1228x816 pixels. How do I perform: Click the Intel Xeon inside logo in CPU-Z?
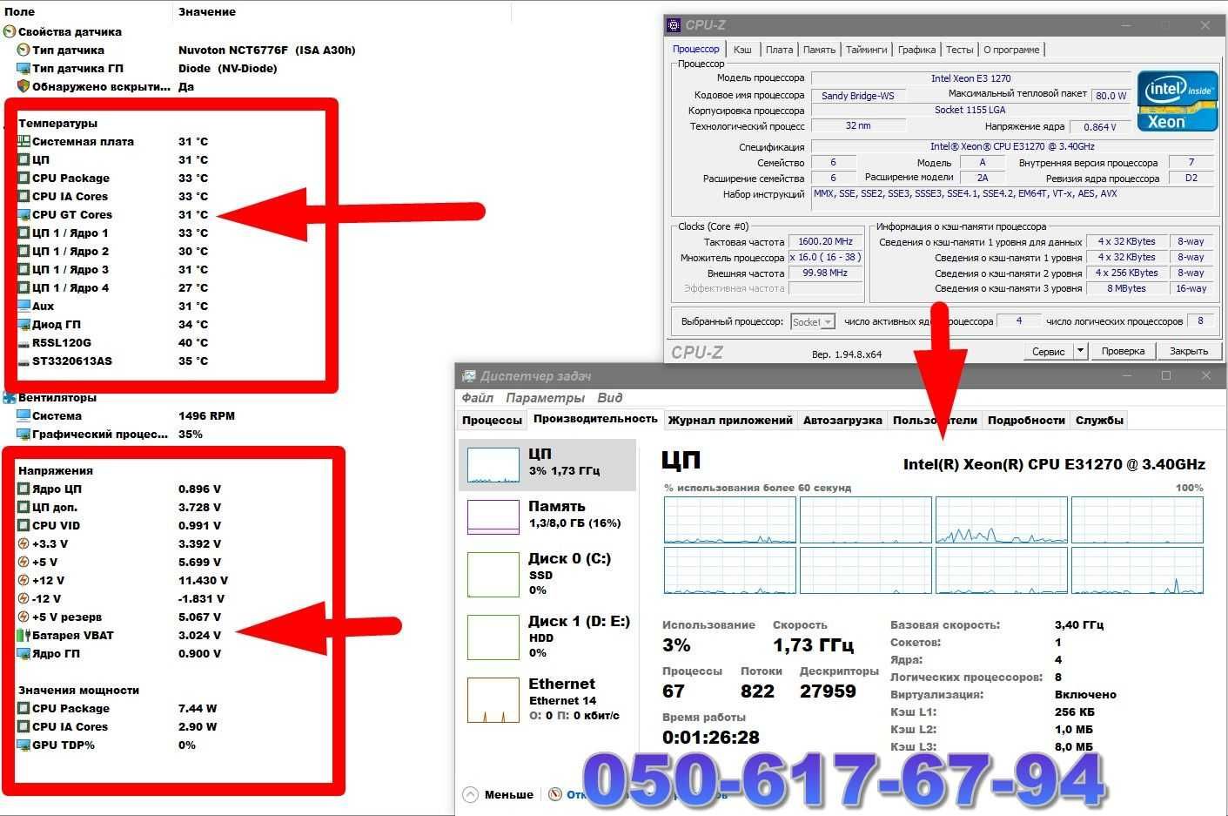point(1178,100)
